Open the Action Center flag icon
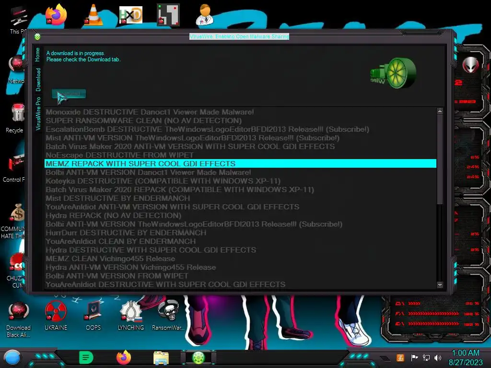 click(x=414, y=357)
